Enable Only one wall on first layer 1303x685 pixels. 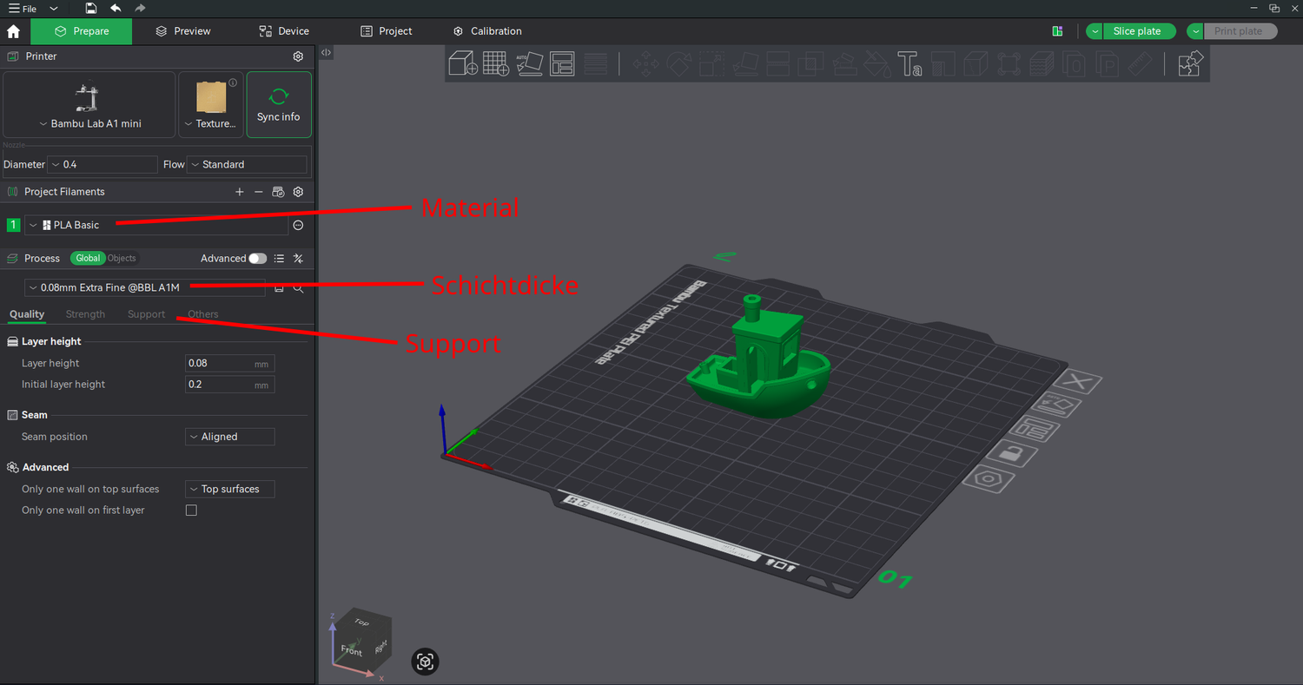(x=191, y=510)
